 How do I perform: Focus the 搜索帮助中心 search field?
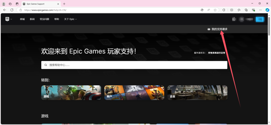(x=134, y=65)
